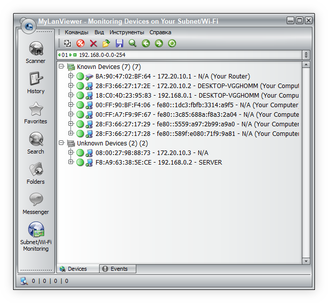Open the History panel
Image resolution: width=328 pixels, height=303 pixels.
click(36, 83)
